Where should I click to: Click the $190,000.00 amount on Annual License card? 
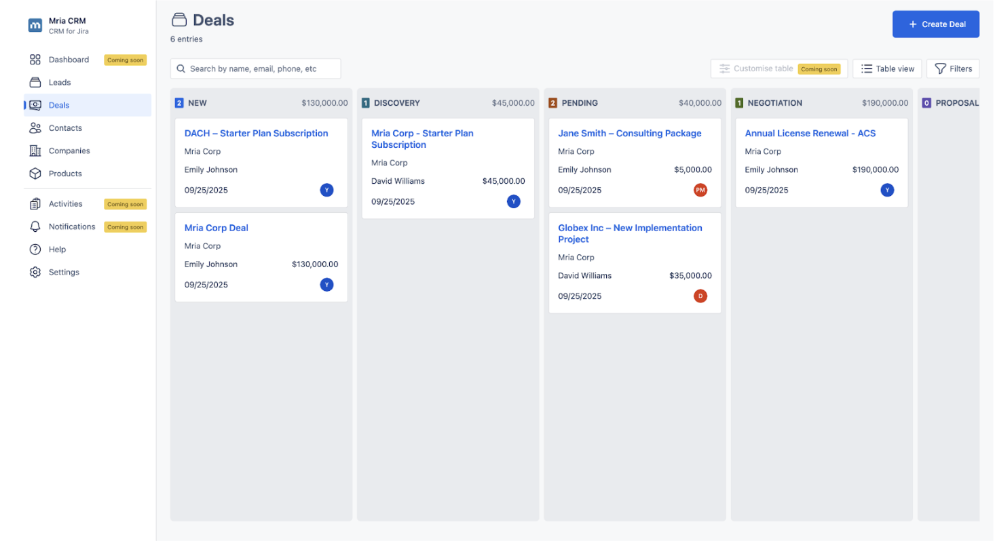(x=876, y=170)
